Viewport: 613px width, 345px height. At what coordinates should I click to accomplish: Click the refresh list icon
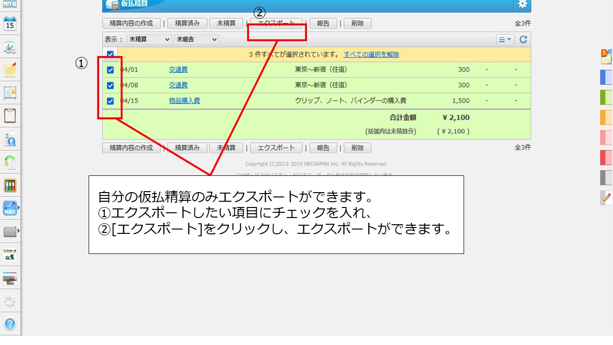523,40
